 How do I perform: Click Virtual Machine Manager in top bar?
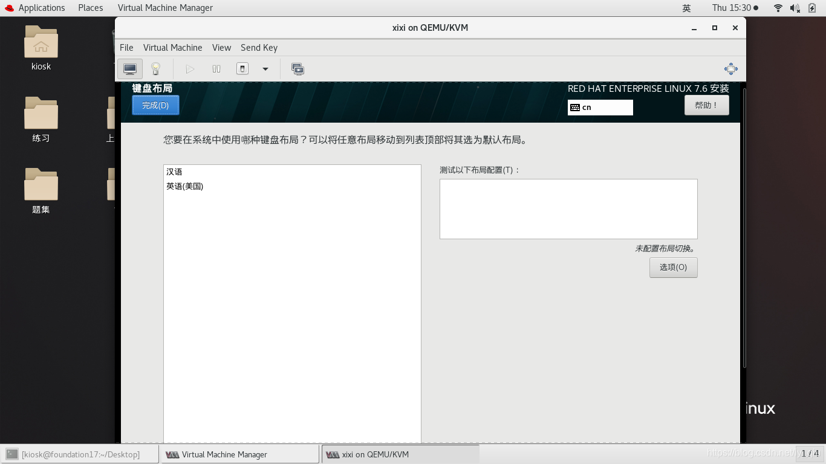click(165, 8)
